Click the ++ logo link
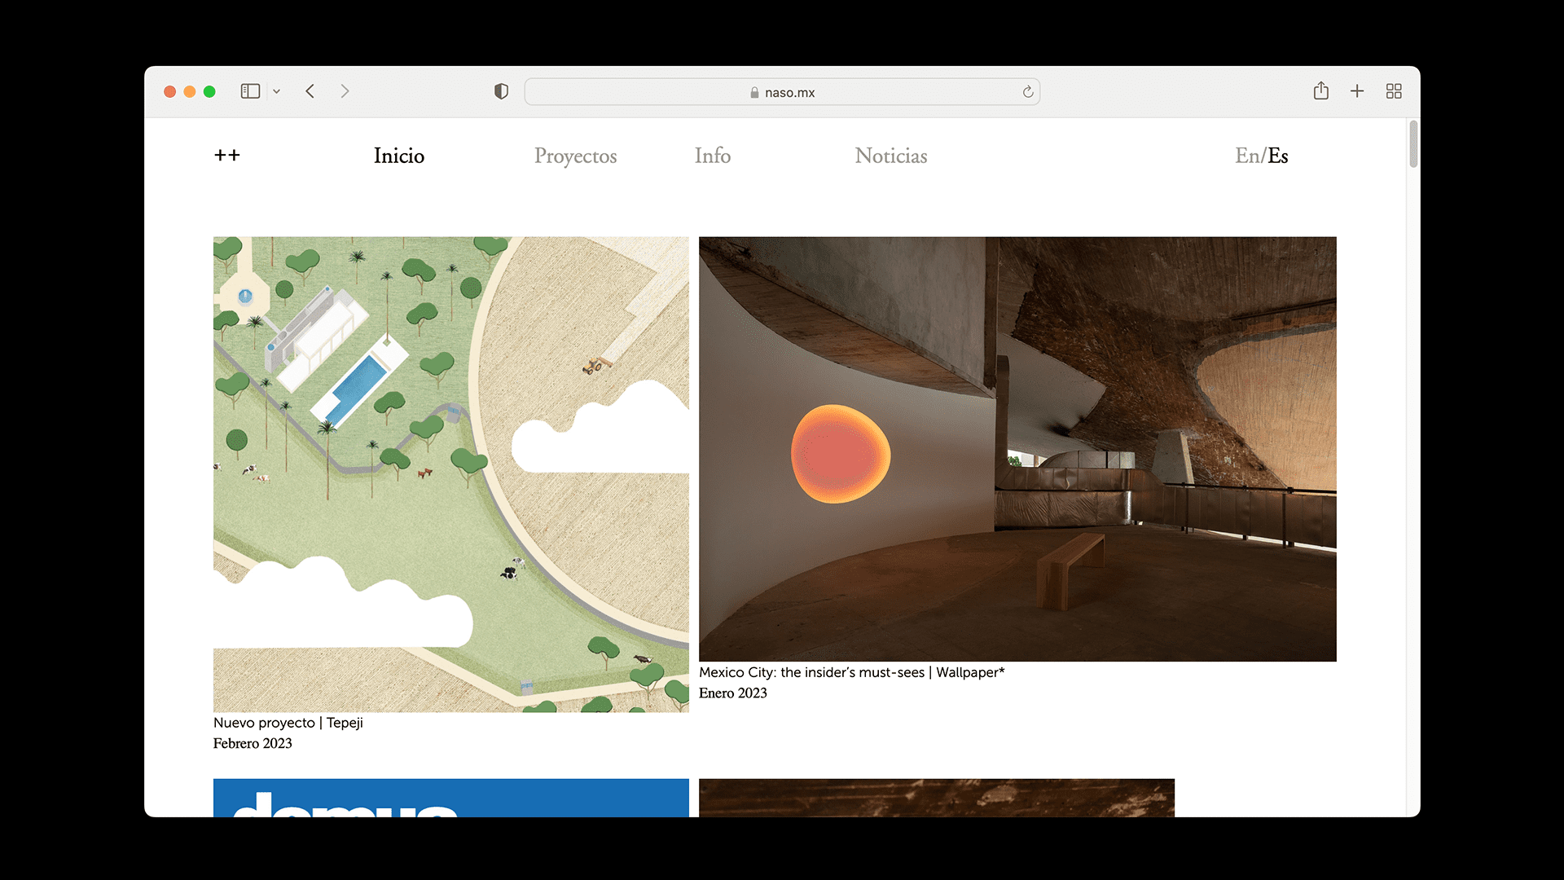Screen dimensions: 1564x880 click(x=227, y=156)
